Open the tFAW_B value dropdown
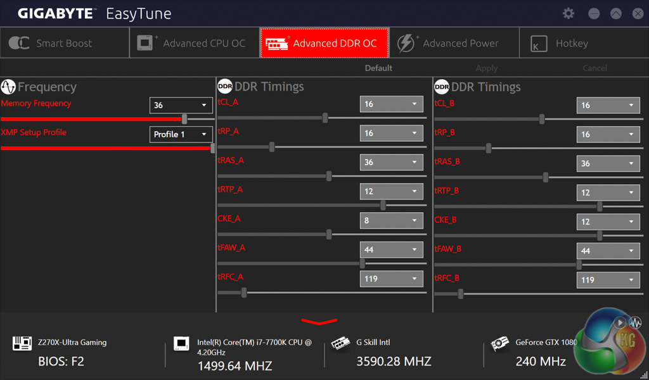Image resolution: width=649 pixels, height=380 pixels. (x=608, y=251)
